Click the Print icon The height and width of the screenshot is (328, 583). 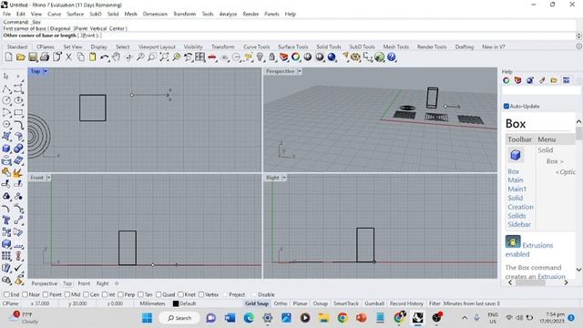pyautogui.click(x=45, y=57)
